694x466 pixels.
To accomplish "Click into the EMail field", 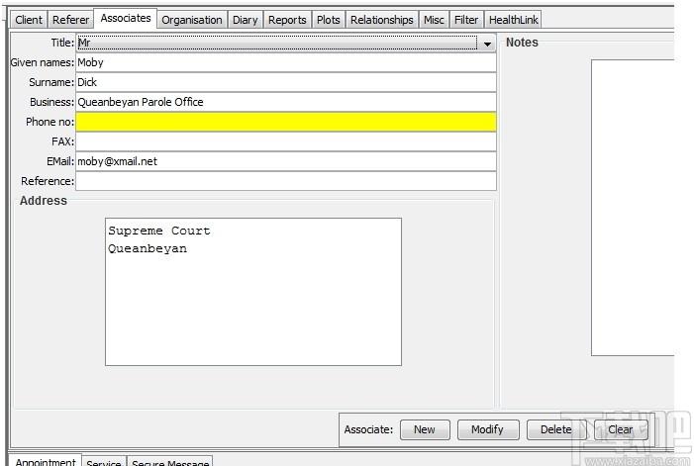I will tap(286, 162).
